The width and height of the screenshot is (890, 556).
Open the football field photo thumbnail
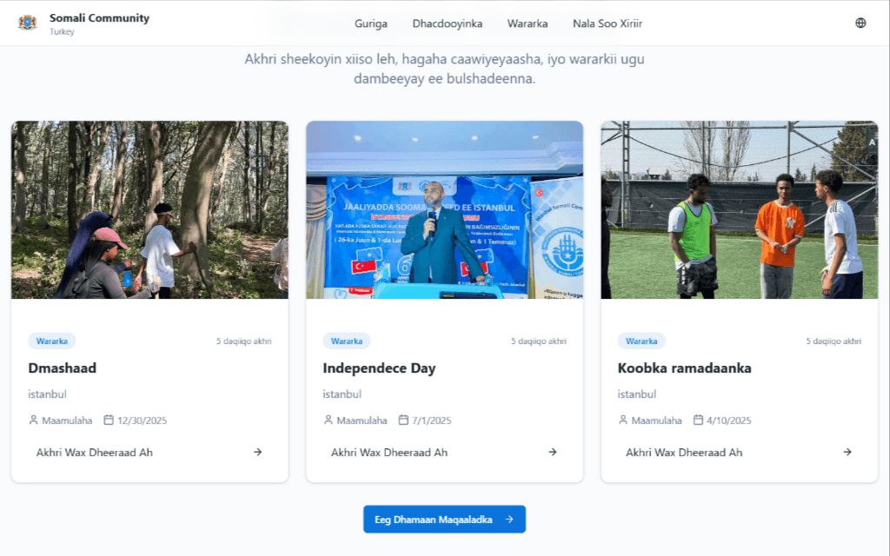click(739, 209)
